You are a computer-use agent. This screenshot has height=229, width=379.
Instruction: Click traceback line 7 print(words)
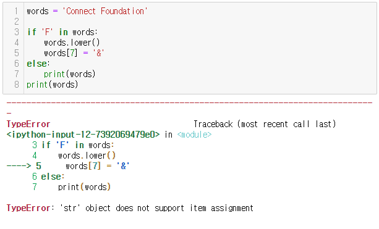coord(72,187)
